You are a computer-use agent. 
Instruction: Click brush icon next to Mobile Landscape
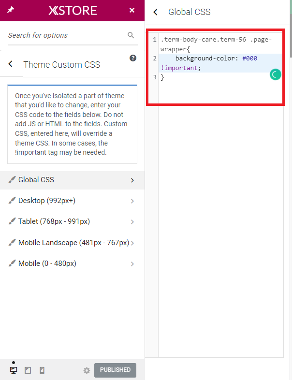tap(12, 242)
